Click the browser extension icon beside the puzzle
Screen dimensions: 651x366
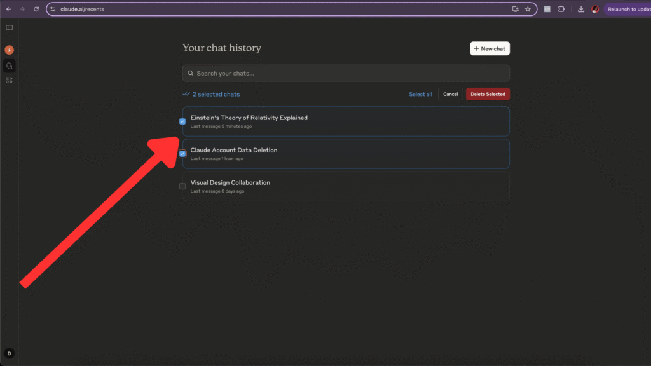547,9
